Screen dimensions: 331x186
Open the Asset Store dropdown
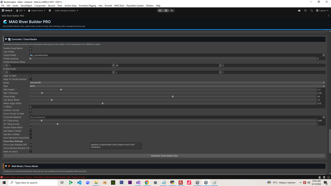pos(37,10)
